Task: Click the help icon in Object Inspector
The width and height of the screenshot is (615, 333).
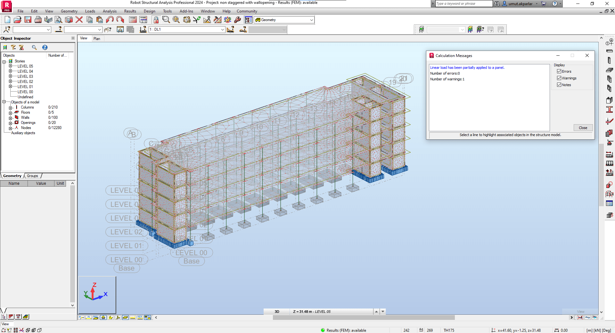Action: (45, 47)
